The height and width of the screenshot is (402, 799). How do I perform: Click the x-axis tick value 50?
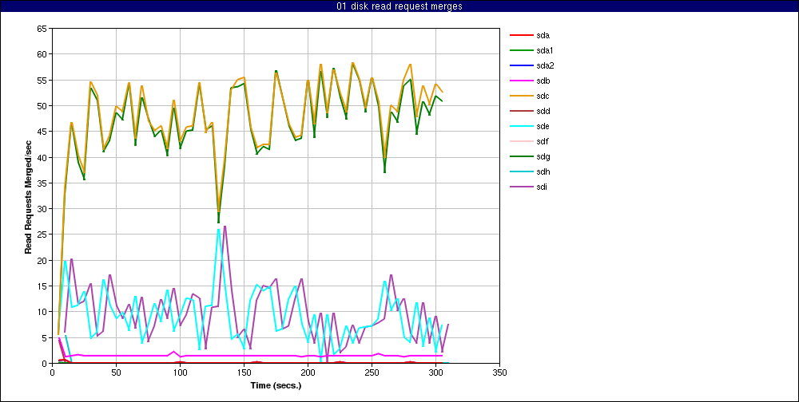coord(116,372)
